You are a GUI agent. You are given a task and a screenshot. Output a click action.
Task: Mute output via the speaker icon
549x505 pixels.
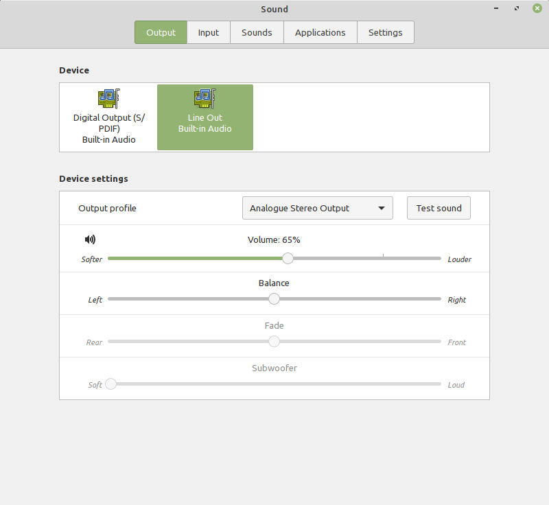click(x=90, y=239)
